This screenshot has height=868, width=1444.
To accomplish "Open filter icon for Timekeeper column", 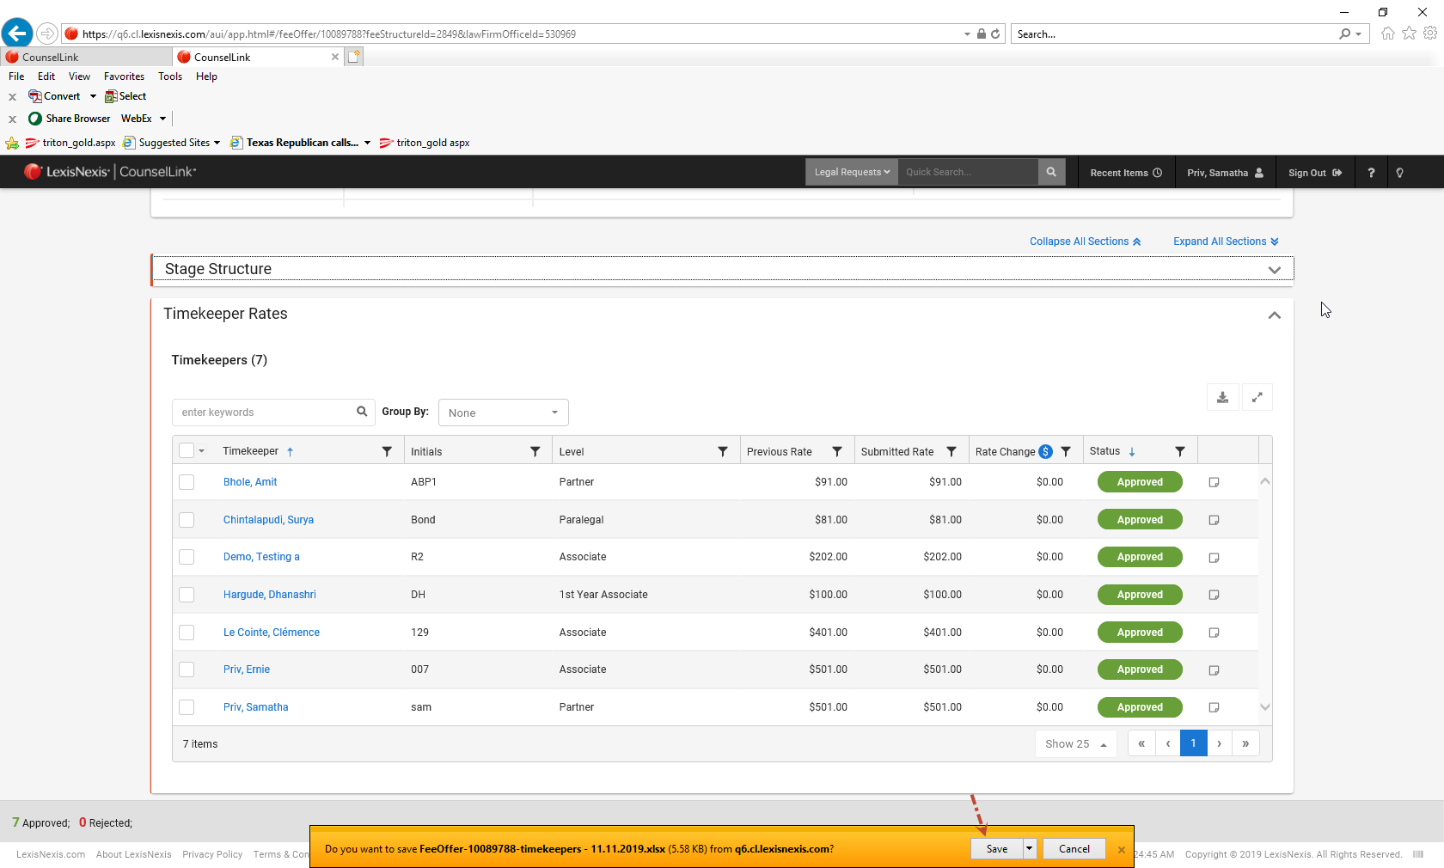I will tap(387, 452).
